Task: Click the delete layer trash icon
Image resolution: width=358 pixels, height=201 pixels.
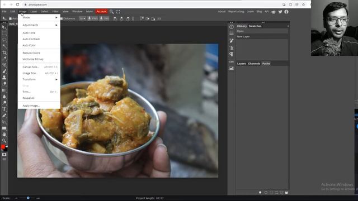Action: click(286, 193)
